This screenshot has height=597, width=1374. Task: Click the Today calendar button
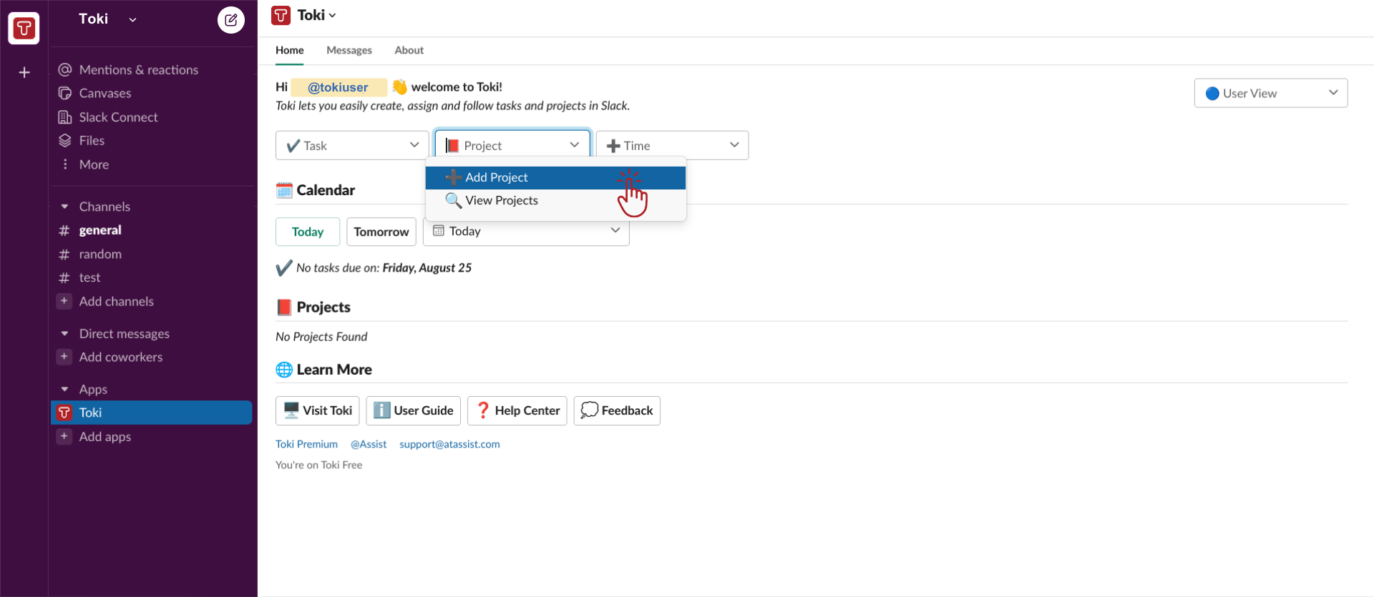(x=308, y=232)
